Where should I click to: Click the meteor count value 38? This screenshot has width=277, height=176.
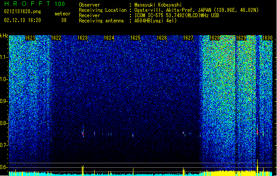tap(64, 20)
